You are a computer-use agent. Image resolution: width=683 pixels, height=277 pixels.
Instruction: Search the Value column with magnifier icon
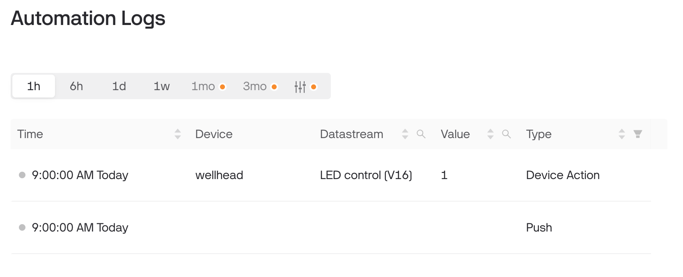pyautogui.click(x=506, y=134)
